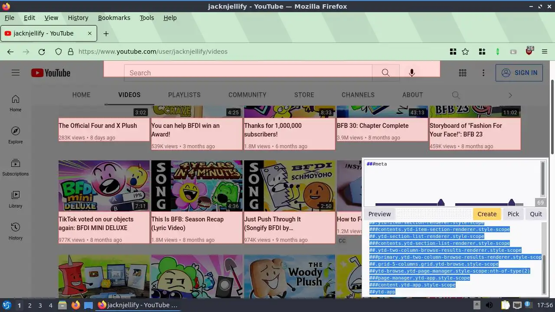Open History in the YouTube sidebar
Image resolution: width=555 pixels, height=312 pixels.
[x=16, y=232]
